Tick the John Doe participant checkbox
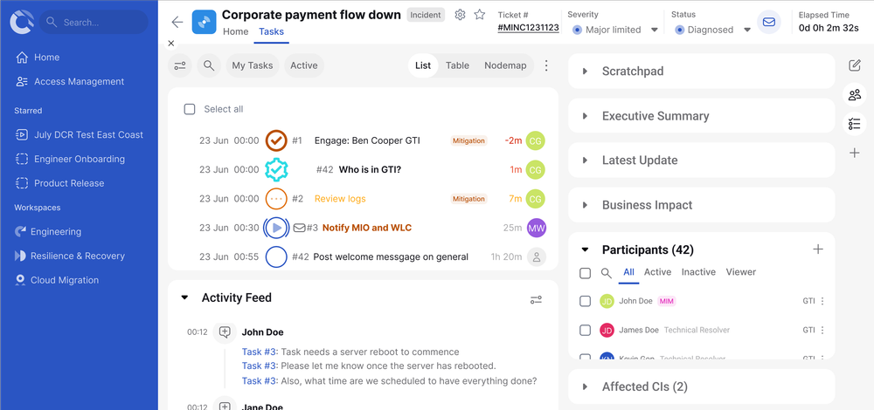The width and height of the screenshot is (874, 410). [x=586, y=301]
